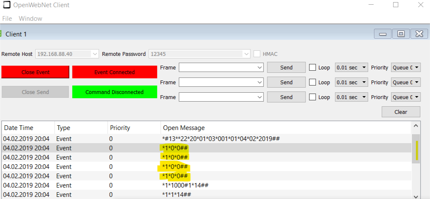Click the scroll up arrow of message list

pyautogui.click(x=416, y=126)
